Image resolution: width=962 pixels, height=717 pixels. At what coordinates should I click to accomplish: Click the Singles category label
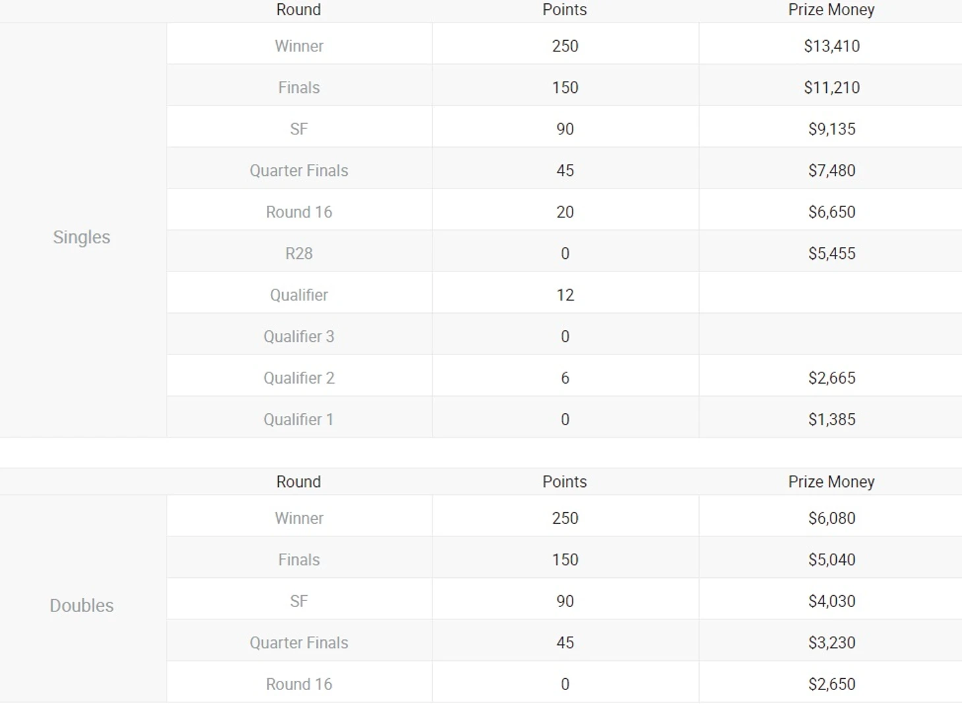coord(82,237)
